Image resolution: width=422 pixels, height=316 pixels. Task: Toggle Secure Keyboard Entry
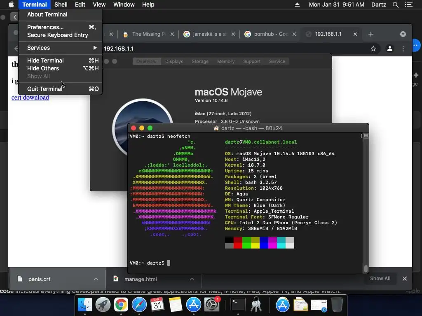pos(61,35)
